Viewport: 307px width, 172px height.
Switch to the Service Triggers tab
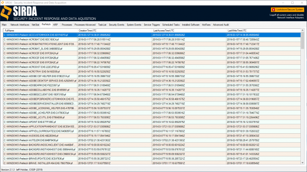pyautogui.click(x=152, y=25)
